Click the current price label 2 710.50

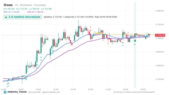click(x=160, y=35)
